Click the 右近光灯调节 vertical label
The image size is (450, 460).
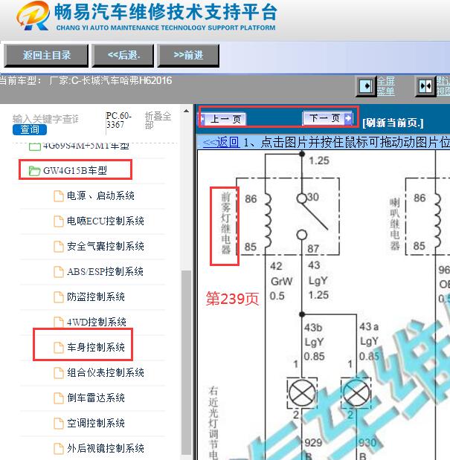(213, 422)
